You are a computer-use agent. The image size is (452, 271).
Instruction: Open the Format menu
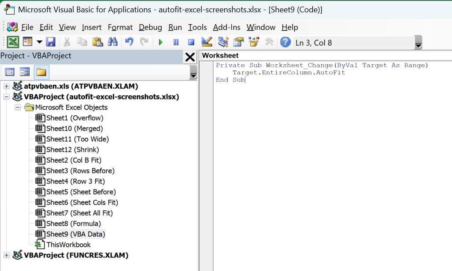pos(120,27)
